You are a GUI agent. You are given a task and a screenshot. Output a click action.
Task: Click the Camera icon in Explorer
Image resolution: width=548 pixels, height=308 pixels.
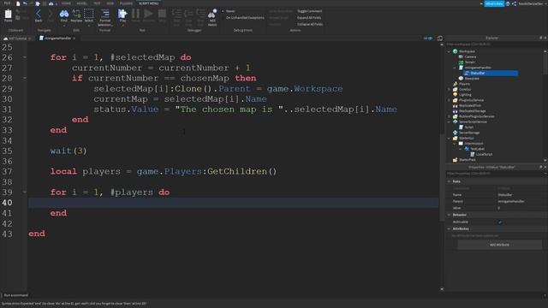point(461,56)
